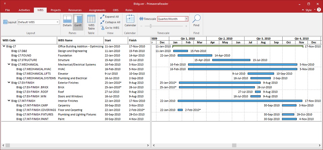
Task: Open the WBS Table icon
Action: 91,22
